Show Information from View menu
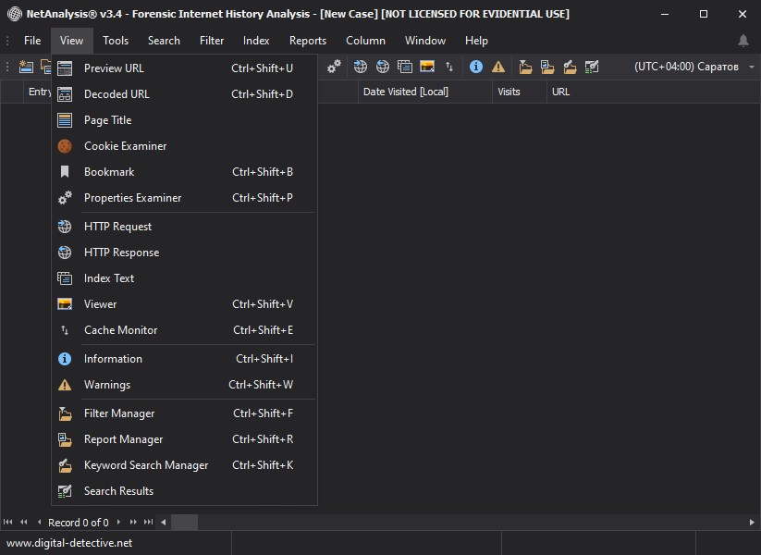The width and height of the screenshot is (761, 555). pos(184,359)
